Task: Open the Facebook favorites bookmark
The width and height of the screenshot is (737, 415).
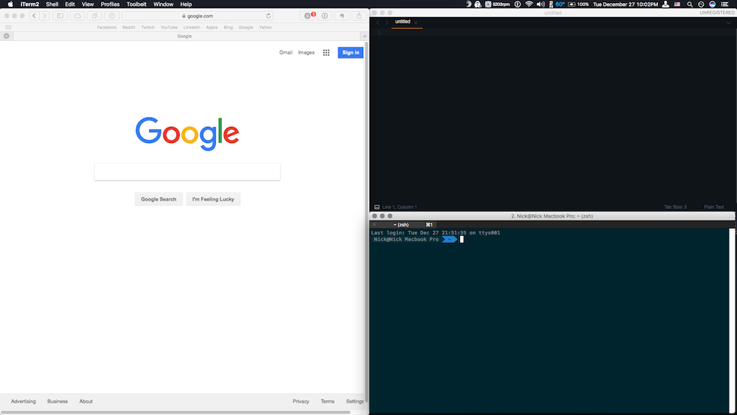Action: click(x=107, y=28)
